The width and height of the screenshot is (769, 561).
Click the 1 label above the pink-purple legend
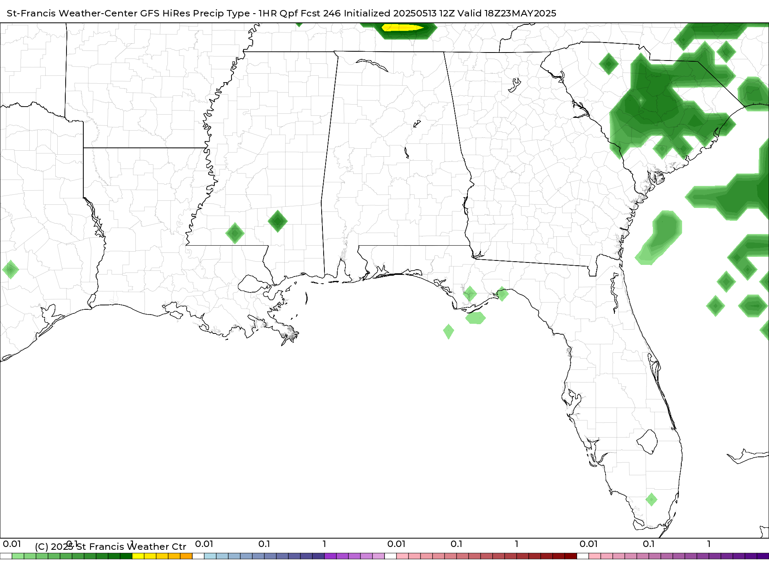[x=709, y=544]
